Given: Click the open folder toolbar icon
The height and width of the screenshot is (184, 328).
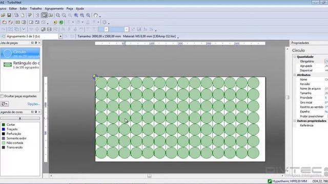Looking at the screenshot, I should [x=3, y=15].
